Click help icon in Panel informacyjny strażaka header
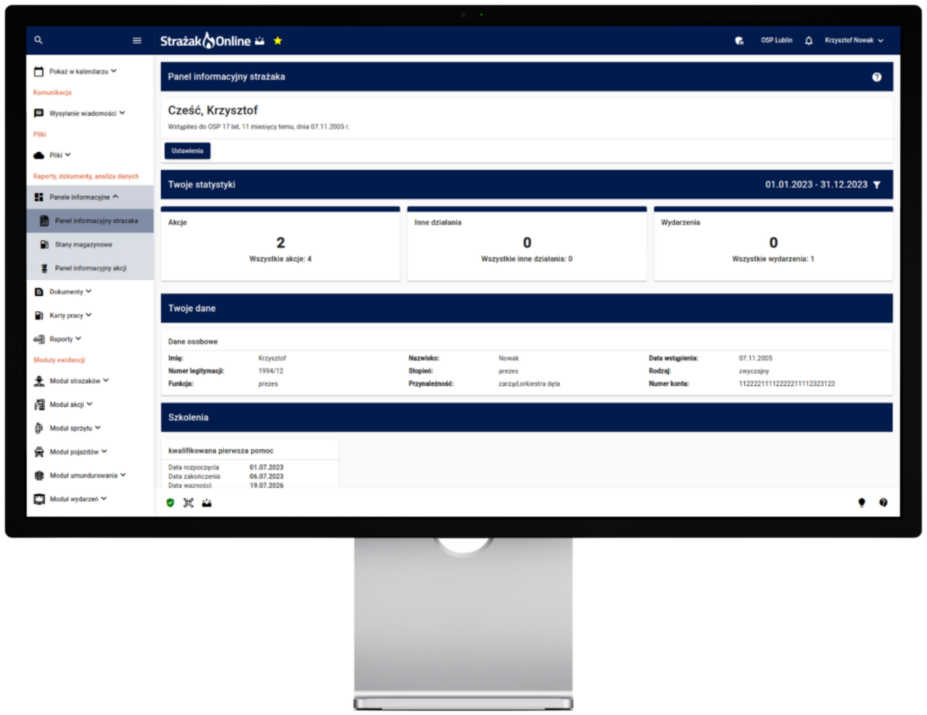This screenshot has height=715, width=927. click(x=876, y=77)
